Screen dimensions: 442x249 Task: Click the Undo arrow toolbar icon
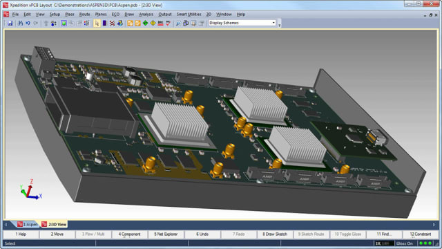pyautogui.click(x=28, y=23)
